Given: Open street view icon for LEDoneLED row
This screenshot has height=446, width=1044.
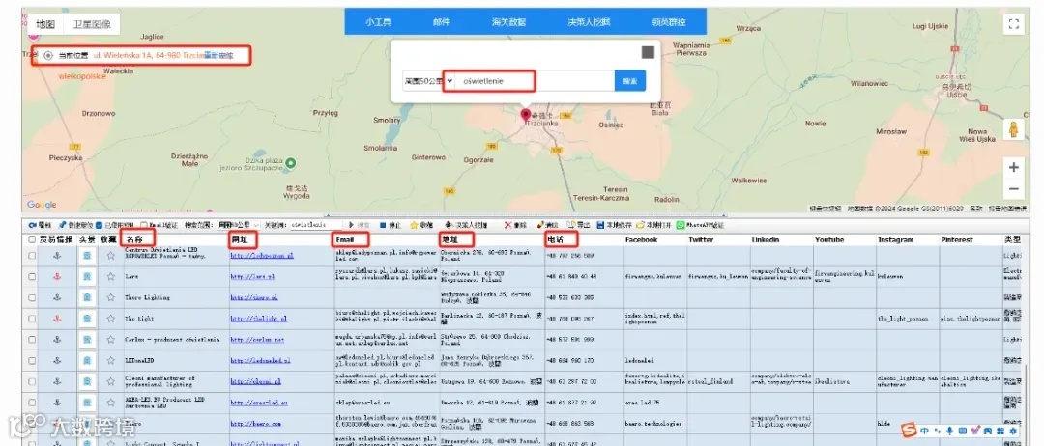Looking at the screenshot, I should tap(87, 360).
